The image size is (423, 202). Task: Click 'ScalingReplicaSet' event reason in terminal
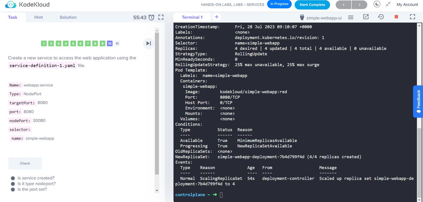pos(221,178)
